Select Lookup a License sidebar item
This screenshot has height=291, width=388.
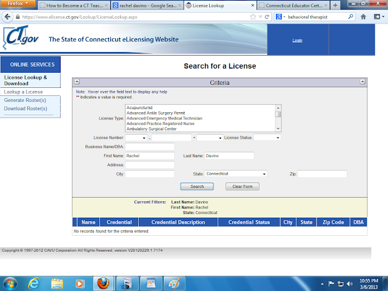(23, 92)
